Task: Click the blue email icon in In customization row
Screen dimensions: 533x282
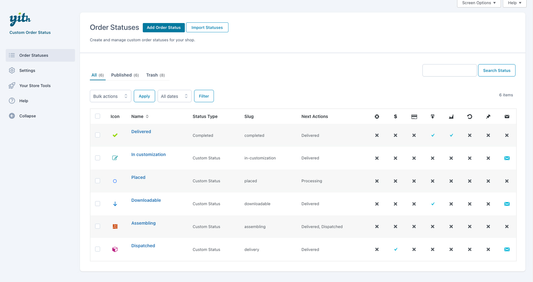Action: (x=507, y=158)
